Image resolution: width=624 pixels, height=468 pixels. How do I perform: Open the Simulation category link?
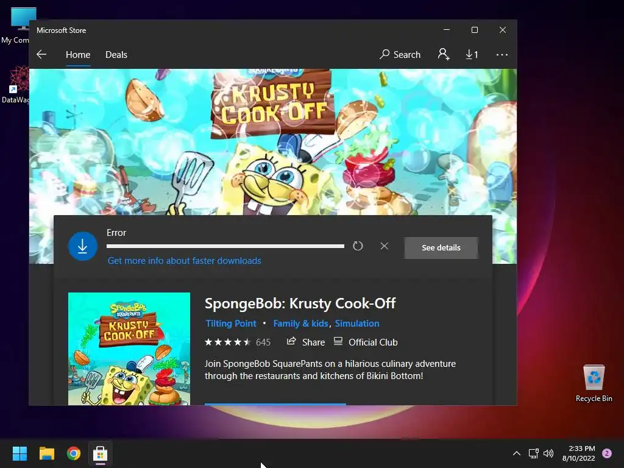(x=357, y=324)
